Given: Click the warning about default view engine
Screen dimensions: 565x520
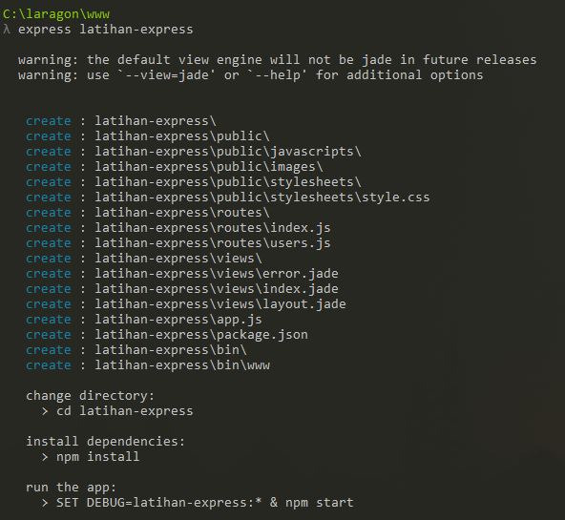Looking at the screenshot, I should point(277,59).
